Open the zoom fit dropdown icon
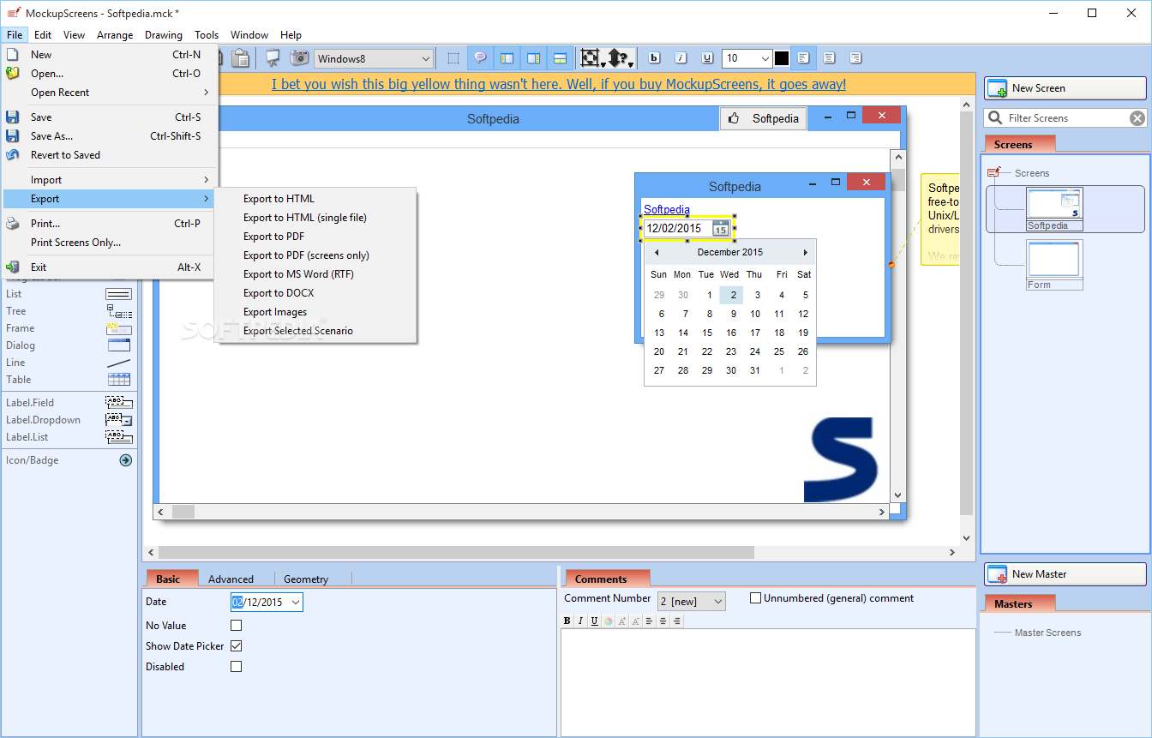The width and height of the screenshot is (1152, 738). click(x=592, y=58)
